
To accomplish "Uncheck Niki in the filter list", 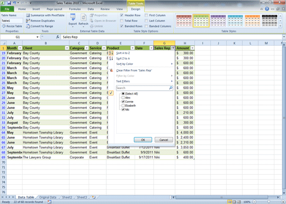I will point(123,109).
